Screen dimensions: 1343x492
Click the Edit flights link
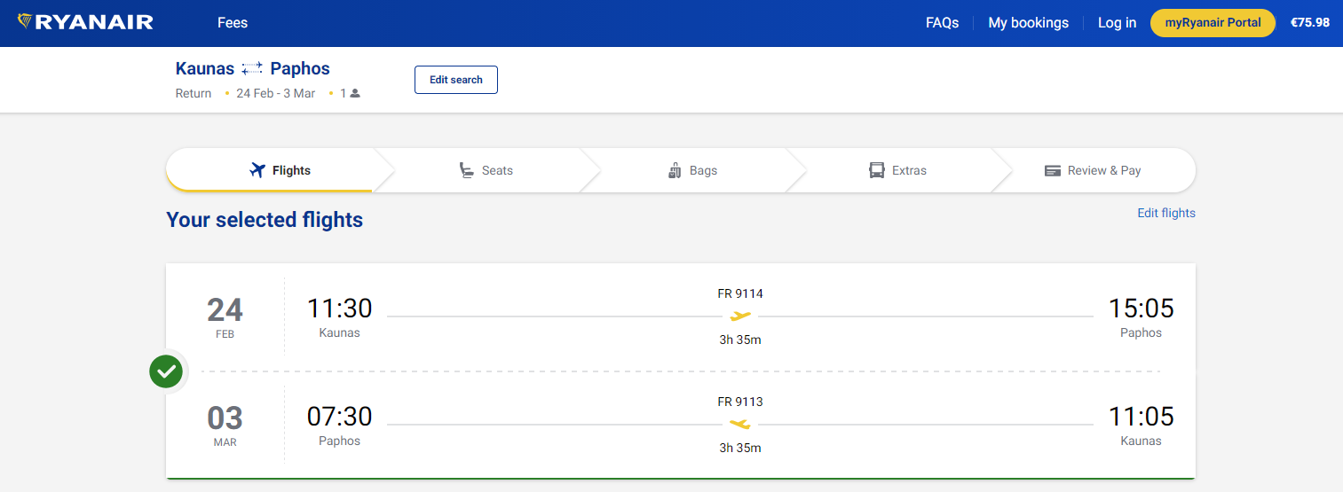coord(1165,213)
